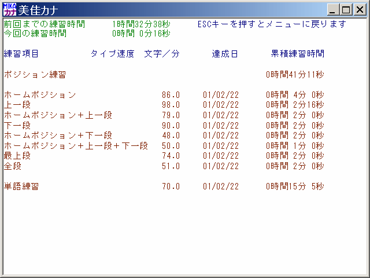Viewport: 370px width, 278px height.
Task: Click the 達成日 column header
Action: click(x=225, y=54)
